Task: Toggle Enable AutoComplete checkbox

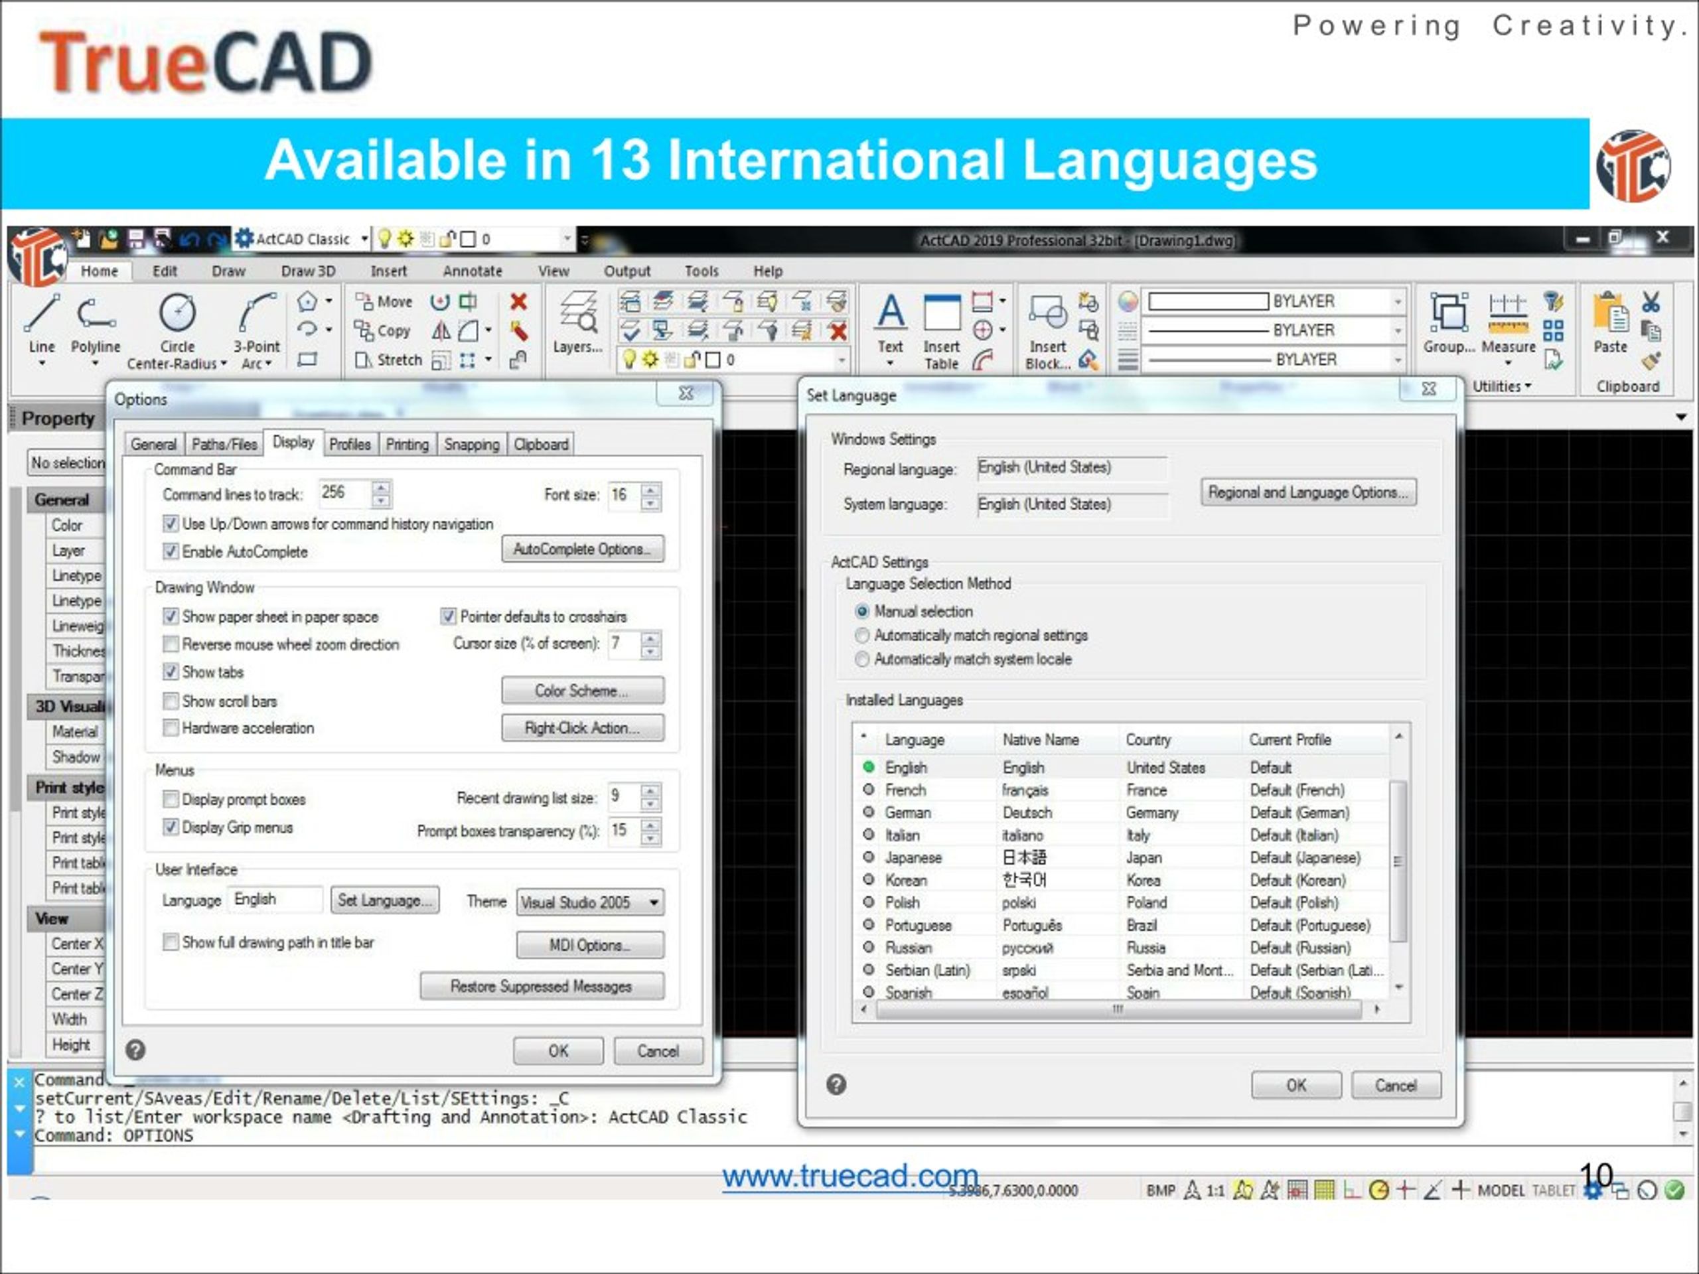Action: (x=171, y=551)
